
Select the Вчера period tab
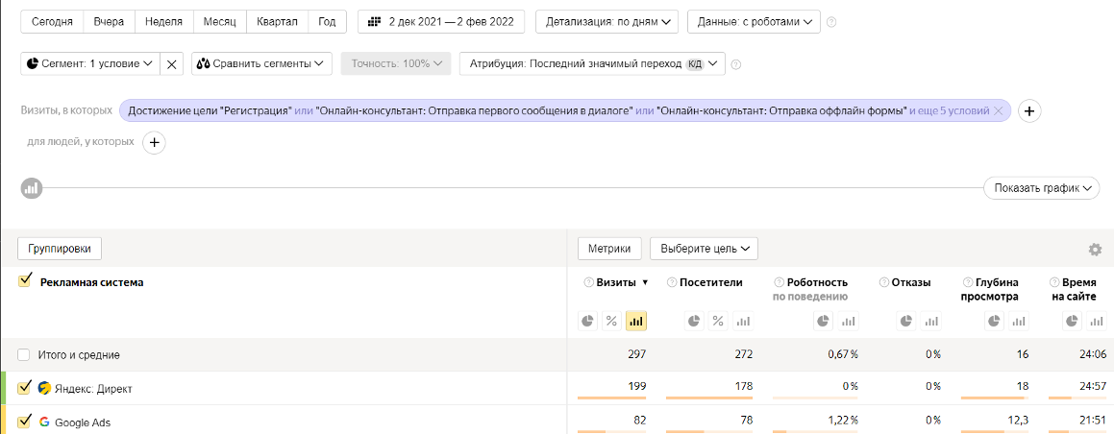[109, 22]
